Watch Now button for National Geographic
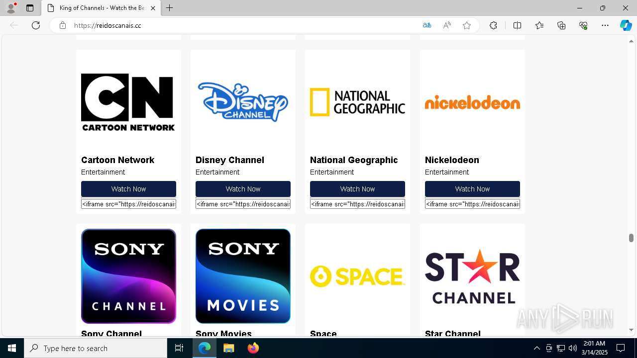 (x=357, y=189)
